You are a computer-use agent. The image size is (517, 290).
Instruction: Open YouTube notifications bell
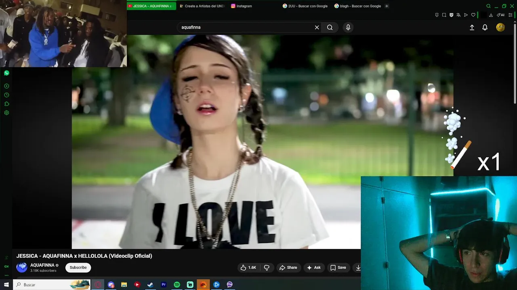pyautogui.click(x=485, y=27)
